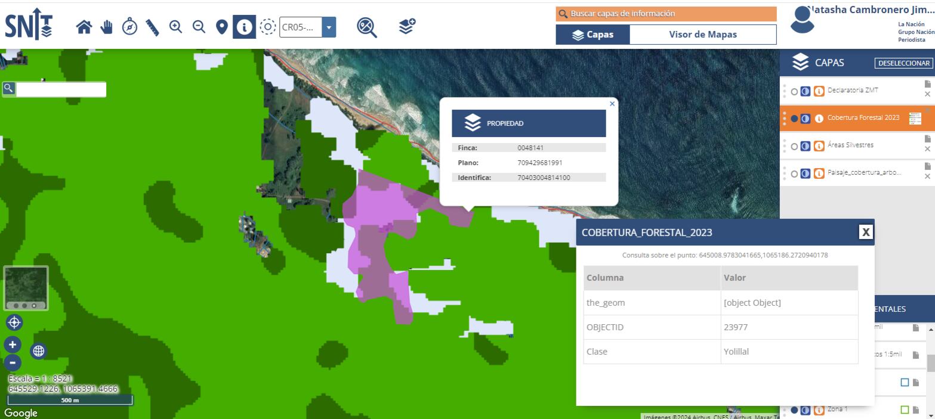Click the zoom-in magnifier tool

pyautogui.click(x=175, y=27)
